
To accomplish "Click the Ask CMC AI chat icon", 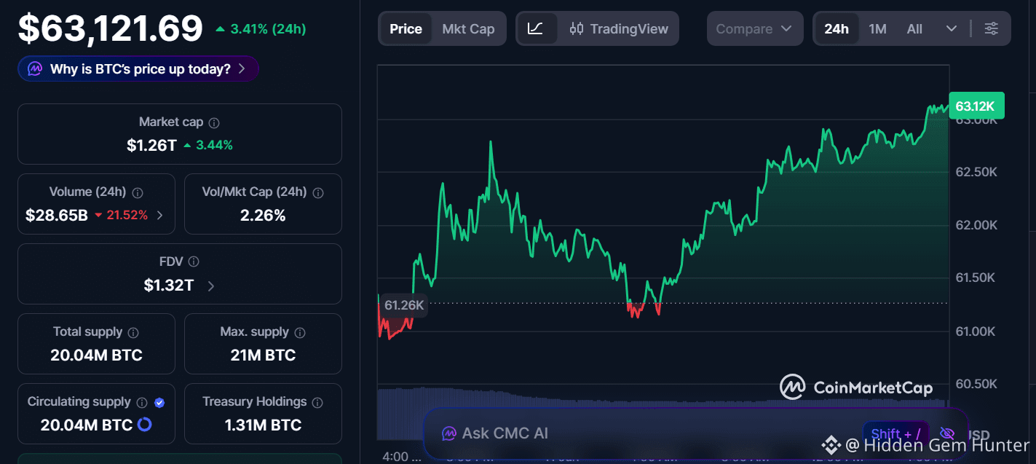I will pyautogui.click(x=449, y=433).
